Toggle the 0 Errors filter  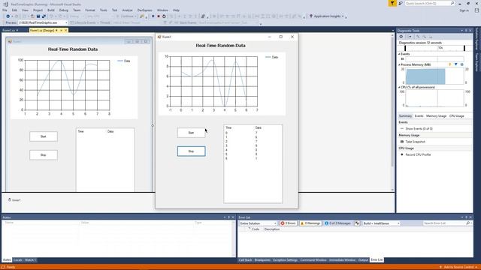[289, 223]
